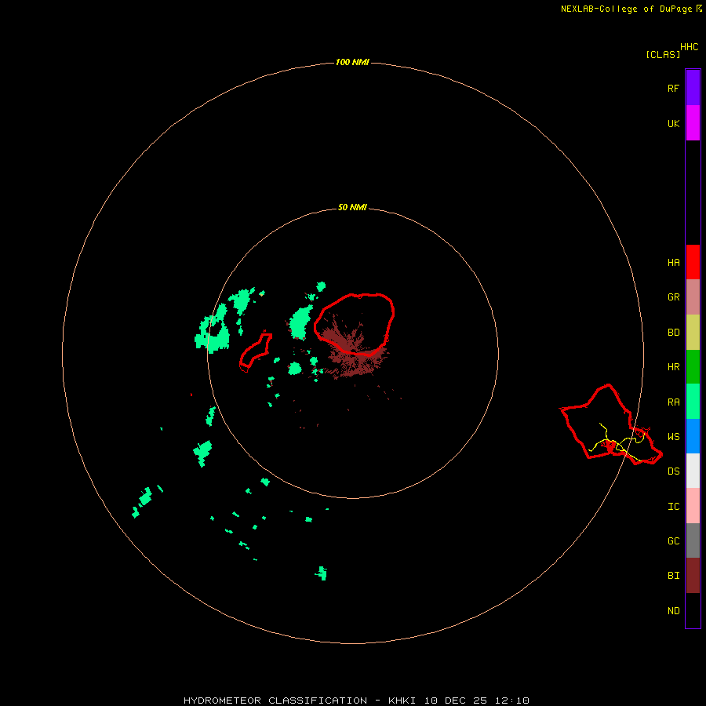706x706 pixels.
Task: Click the HYDROMETEOR CLASSIFICATION title text
Action: pos(275,701)
